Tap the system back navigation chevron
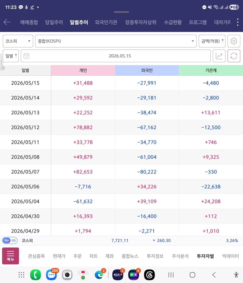The height and width of the screenshot is (283, 243). (214, 275)
